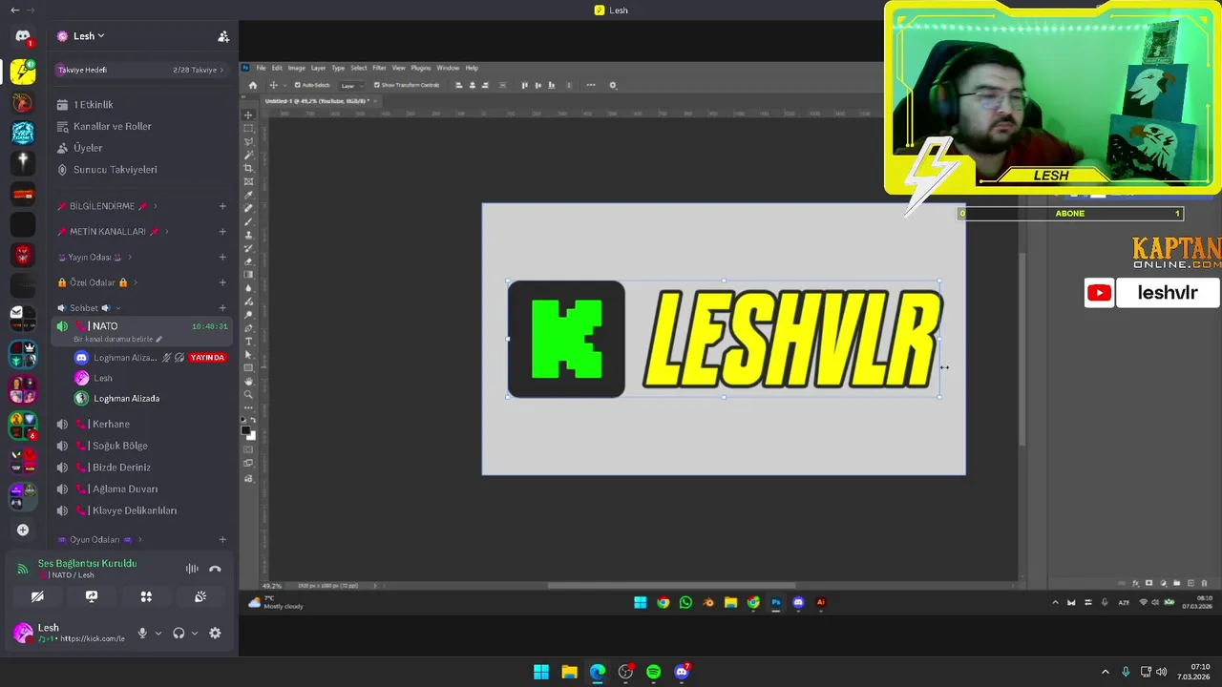
Task: Click Photoshop Home icon in options bar
Action: tap(253, 85)
